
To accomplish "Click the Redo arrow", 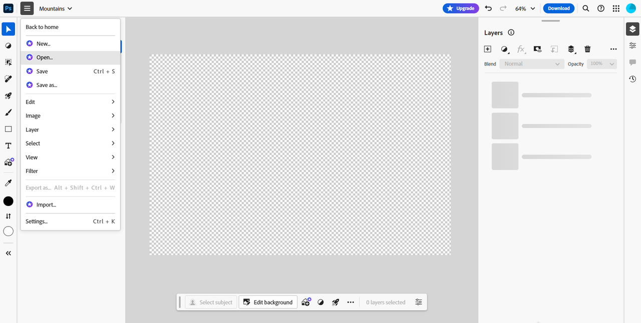I will [x=503, y=8].
